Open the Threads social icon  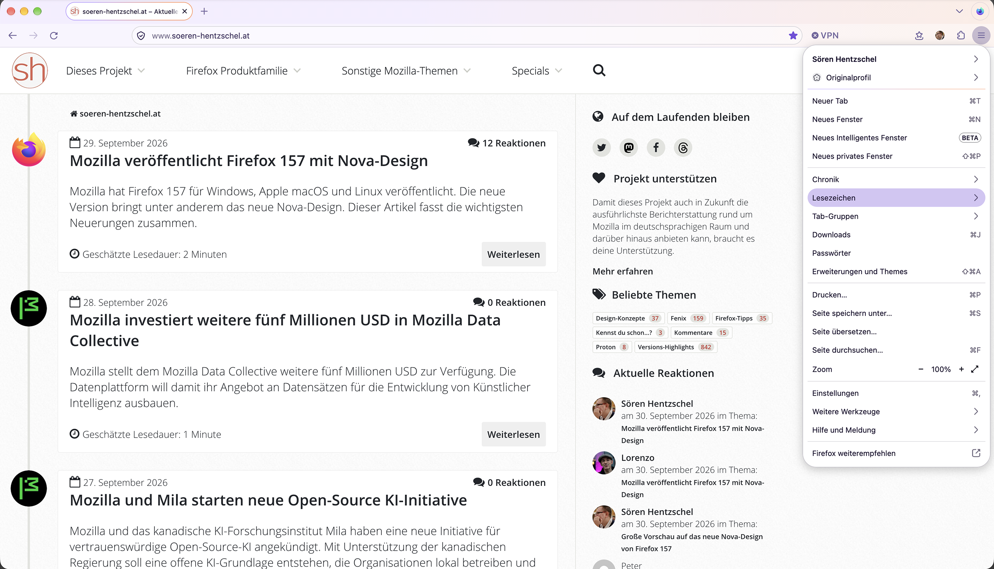683,147
